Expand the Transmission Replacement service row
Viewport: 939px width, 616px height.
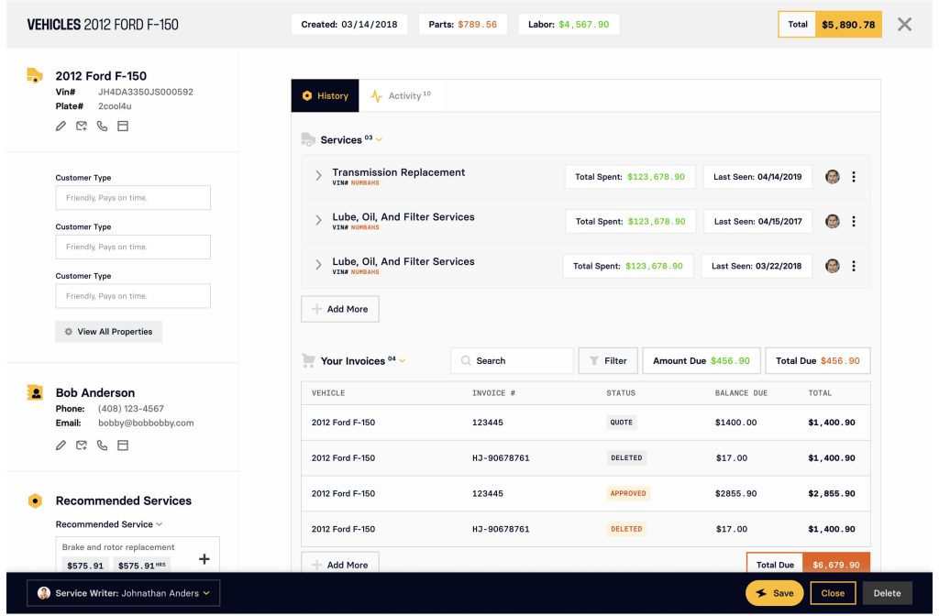pyautogui.click(x=318, y=175)
